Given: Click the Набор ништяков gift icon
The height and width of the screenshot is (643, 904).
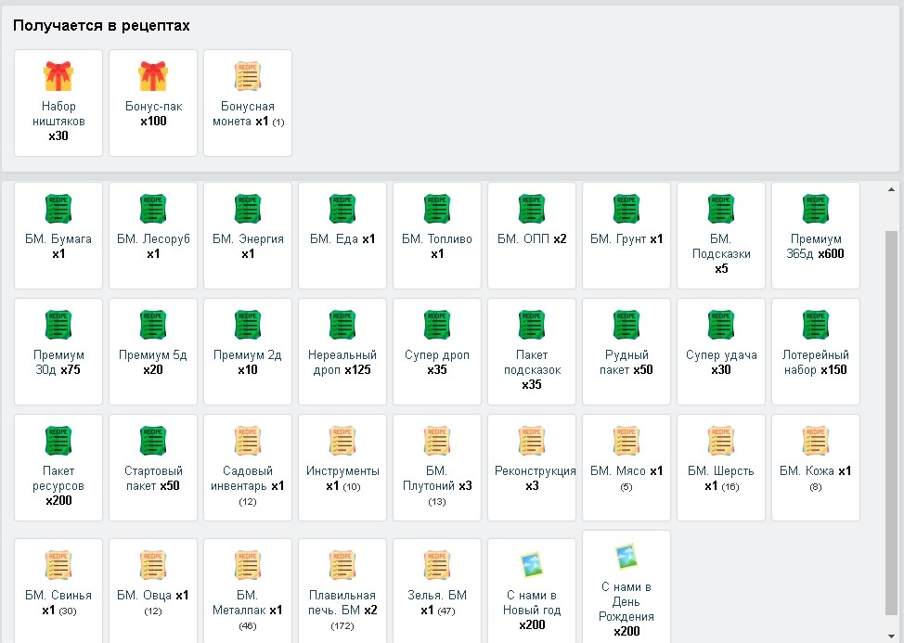Looking at the screenshot, I should (58, 76).
